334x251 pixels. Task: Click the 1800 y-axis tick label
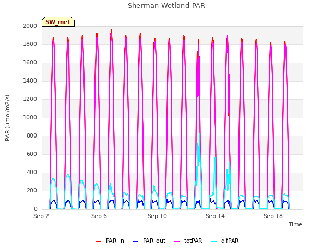(x=30, y=44)
